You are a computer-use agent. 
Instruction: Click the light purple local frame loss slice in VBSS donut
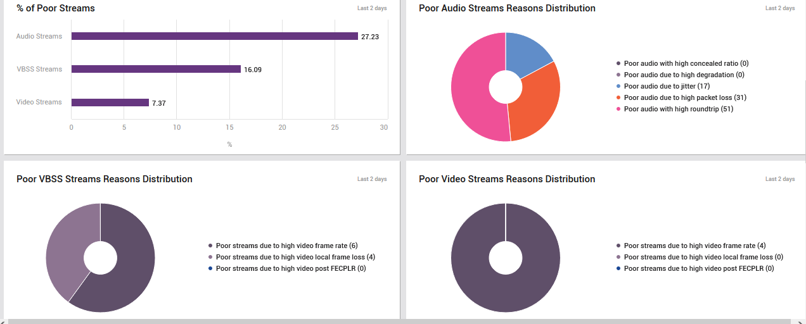[67, 247]
